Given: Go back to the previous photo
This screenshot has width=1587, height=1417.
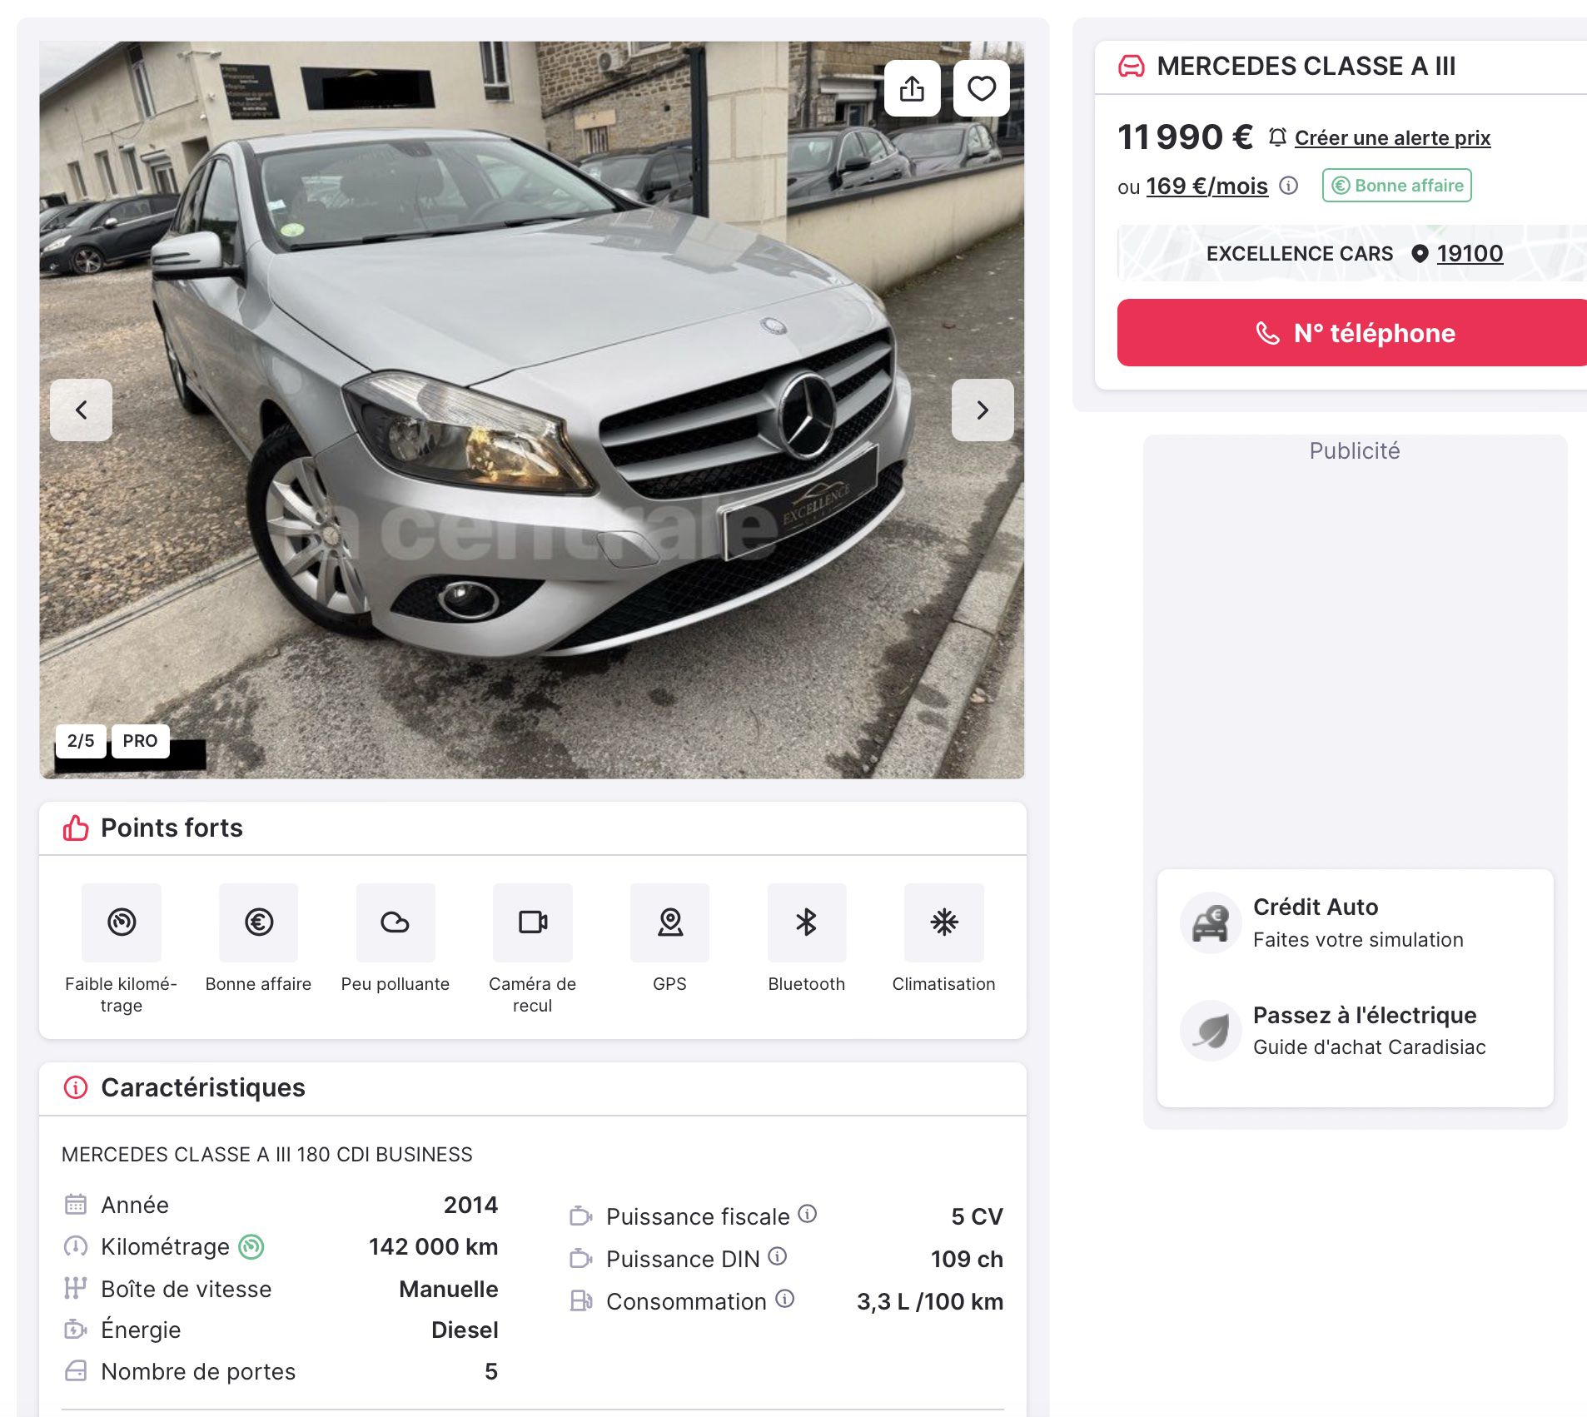Looking at the screenshot, I should pos(81,410).
